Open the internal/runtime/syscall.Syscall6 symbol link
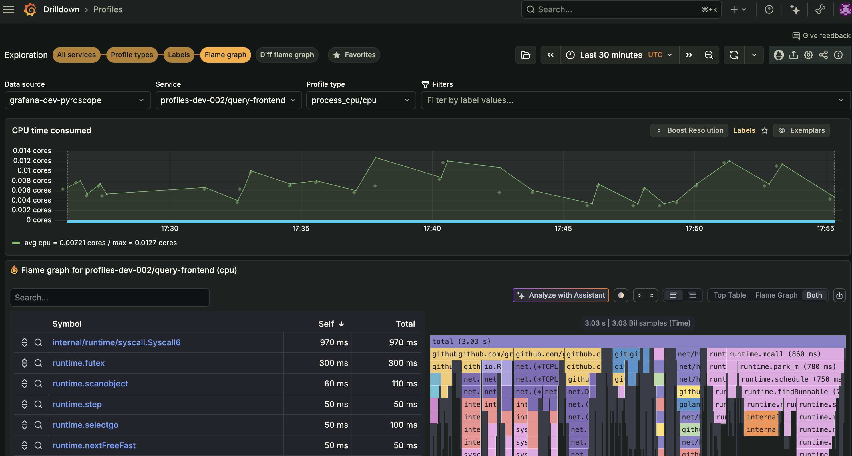 click(116, 342)
